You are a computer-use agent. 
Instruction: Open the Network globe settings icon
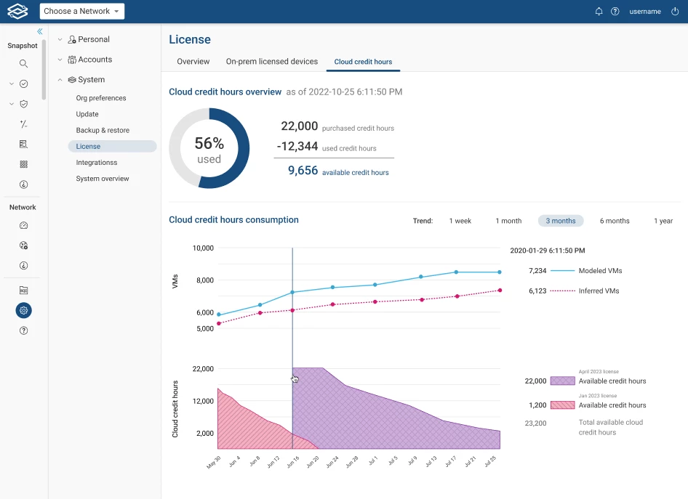tap(24, 246)
